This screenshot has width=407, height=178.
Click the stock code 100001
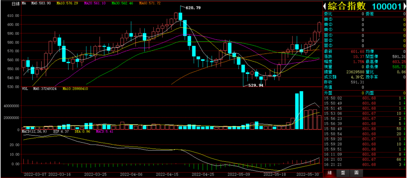[387, 6]
